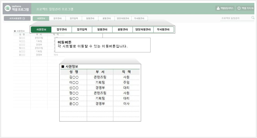This screenshot has width=257, height=138.
Task: Click the 이동버튼 heading in description box
Action: pyautogui.click(x=65, y=42)
